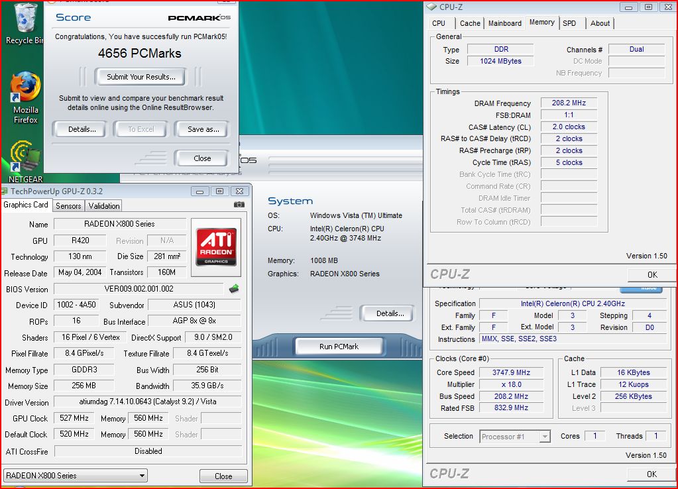This screenshot has width=678, height=489.
Task: Click the Device ID 1002 - 4A50 field
Action: pyautogui.click(x=76, y=305)
